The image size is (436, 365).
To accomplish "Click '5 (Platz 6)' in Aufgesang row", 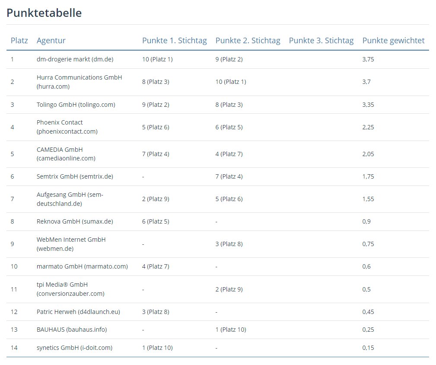I will point(229,199).
